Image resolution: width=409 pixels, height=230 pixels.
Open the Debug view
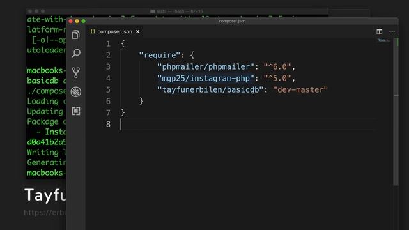76,92
